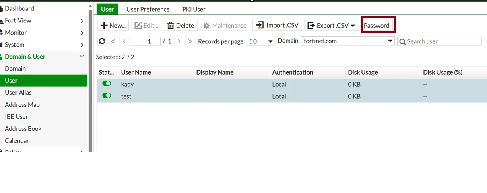Image resolution: width=487 pixels, height=193 pixels.
Task: Click the New user button
Action: pyautogui.click(x=113, y=25)
